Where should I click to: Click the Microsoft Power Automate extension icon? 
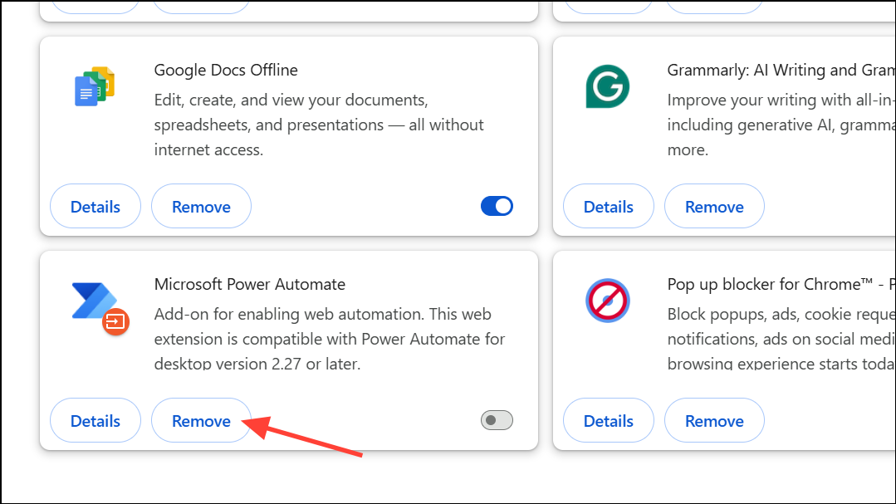94,307
